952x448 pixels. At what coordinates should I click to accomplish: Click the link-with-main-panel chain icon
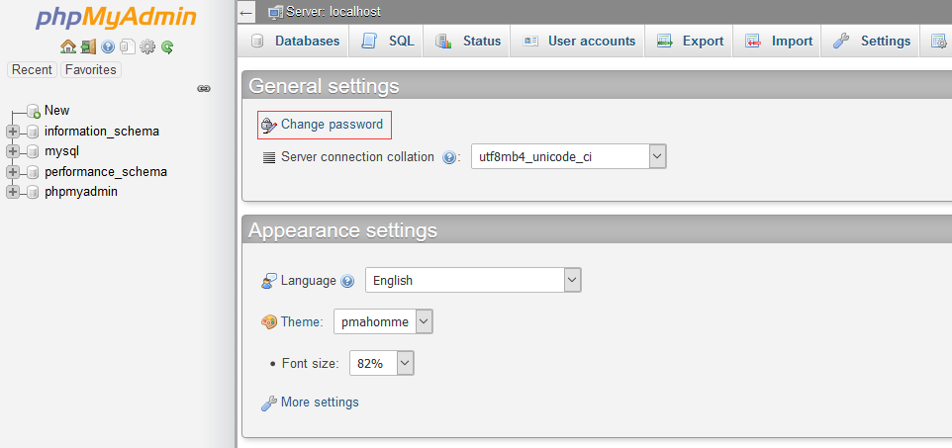204,89
